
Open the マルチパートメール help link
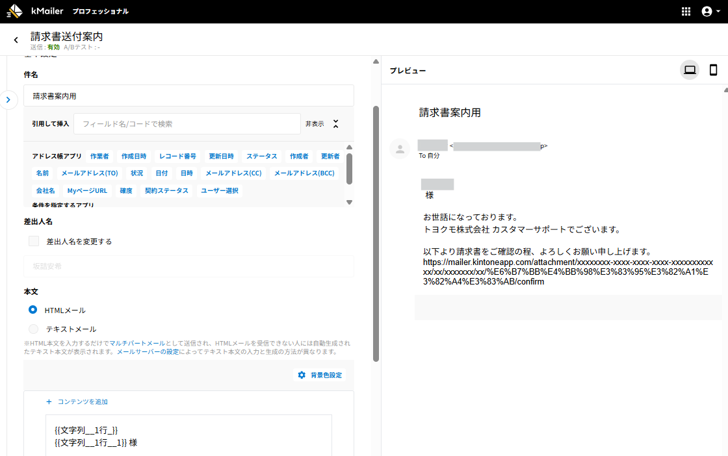[x=137, y=343]
